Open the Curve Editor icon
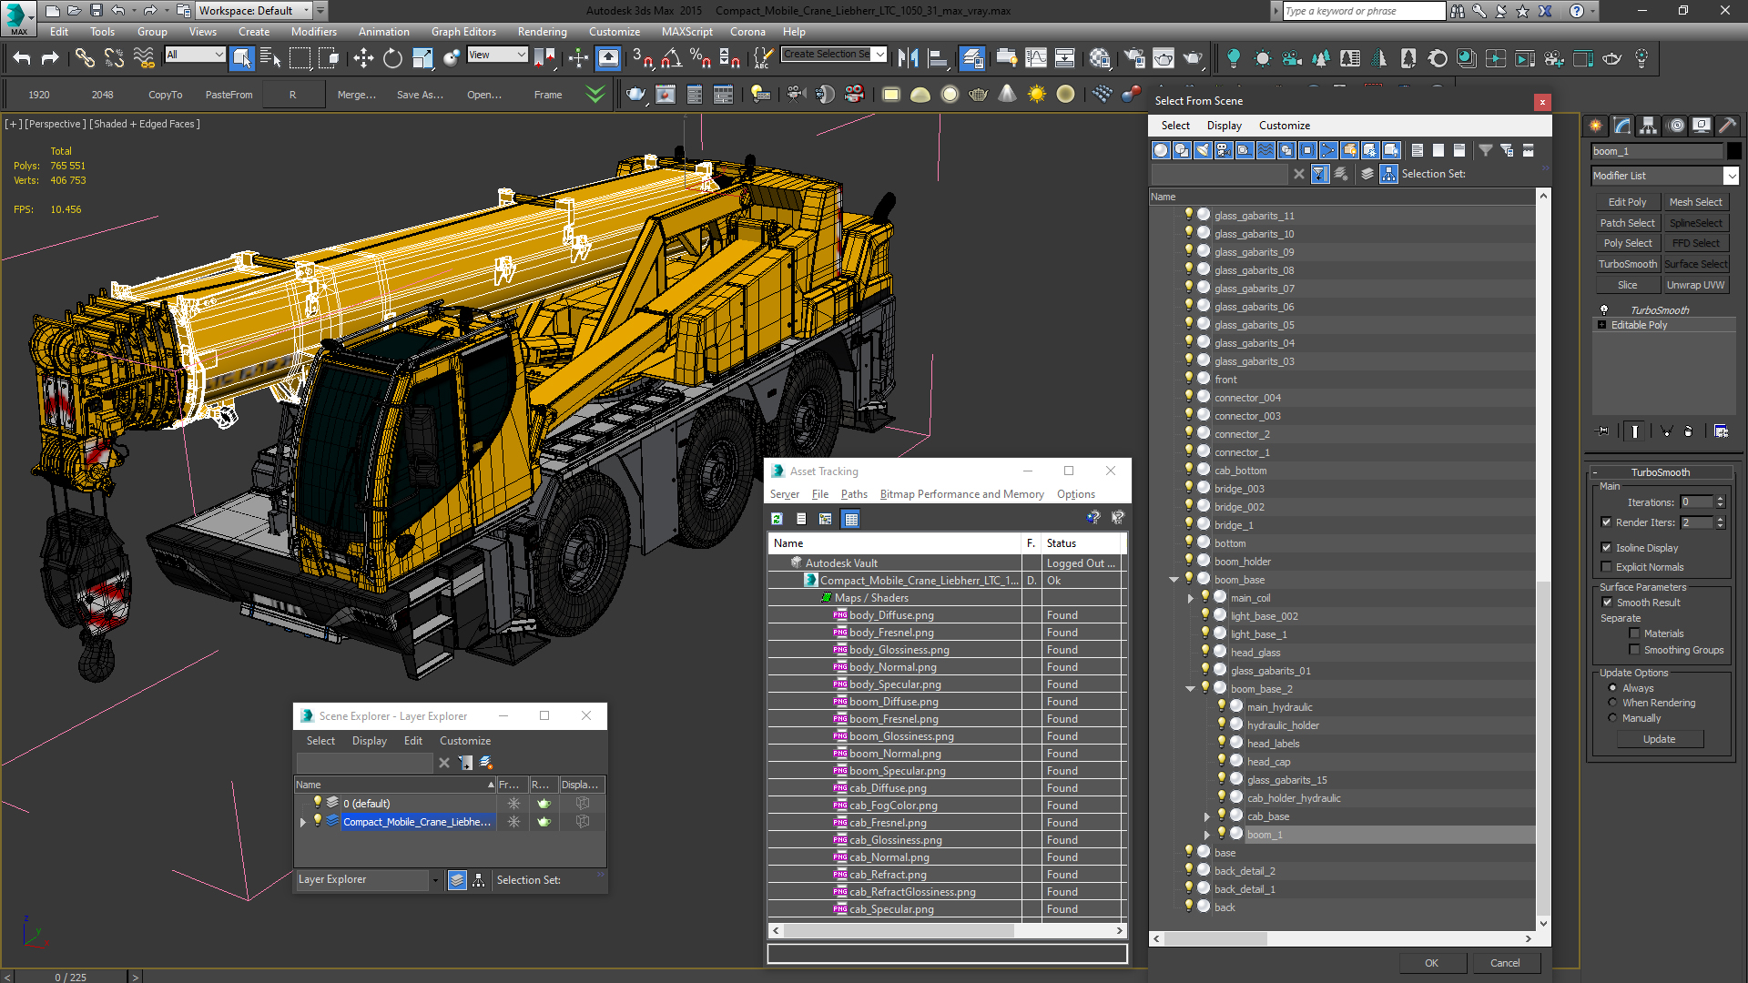The image size is (1748, 983). (x=1036, y=58)
